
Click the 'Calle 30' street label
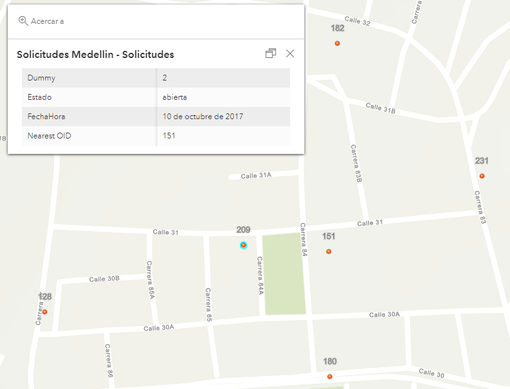431,373
